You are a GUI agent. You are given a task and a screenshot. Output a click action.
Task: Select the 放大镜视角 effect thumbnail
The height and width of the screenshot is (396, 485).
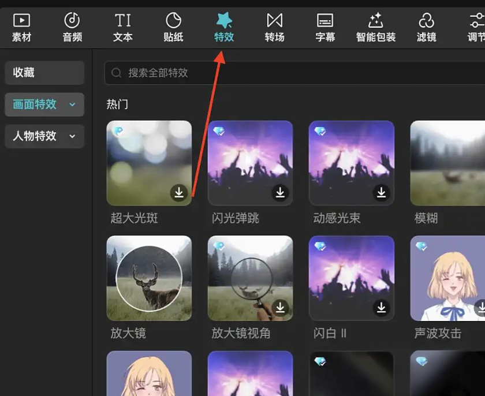251,278
